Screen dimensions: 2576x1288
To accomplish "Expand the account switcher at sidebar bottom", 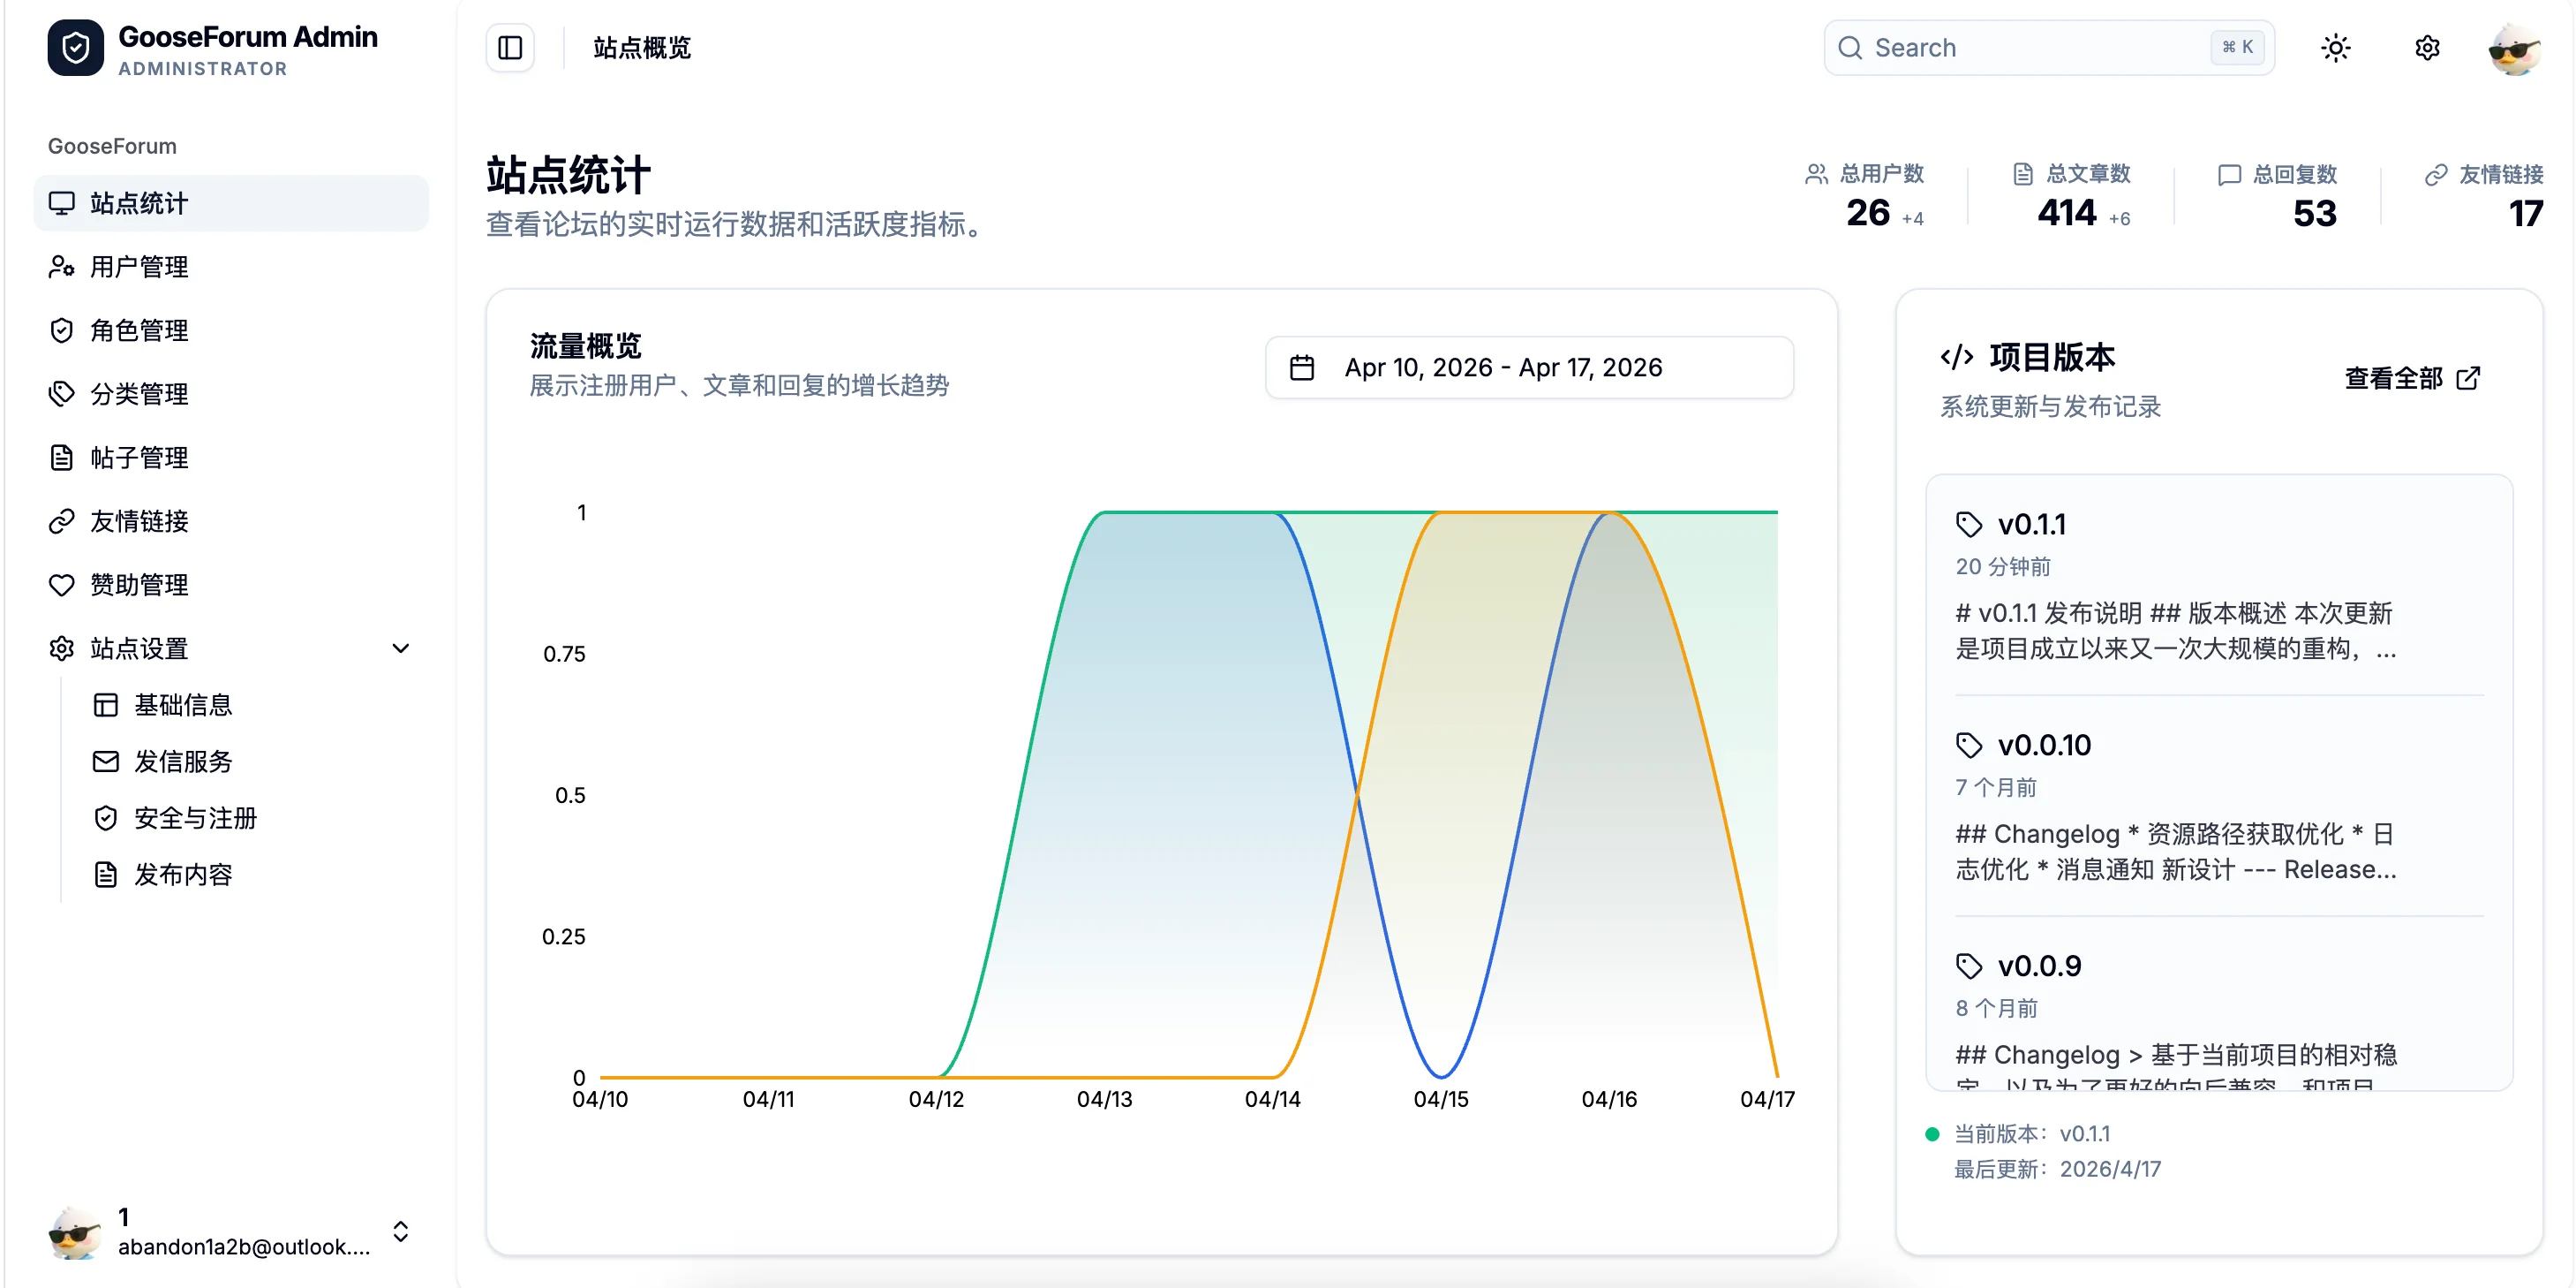I will 401,1231.
